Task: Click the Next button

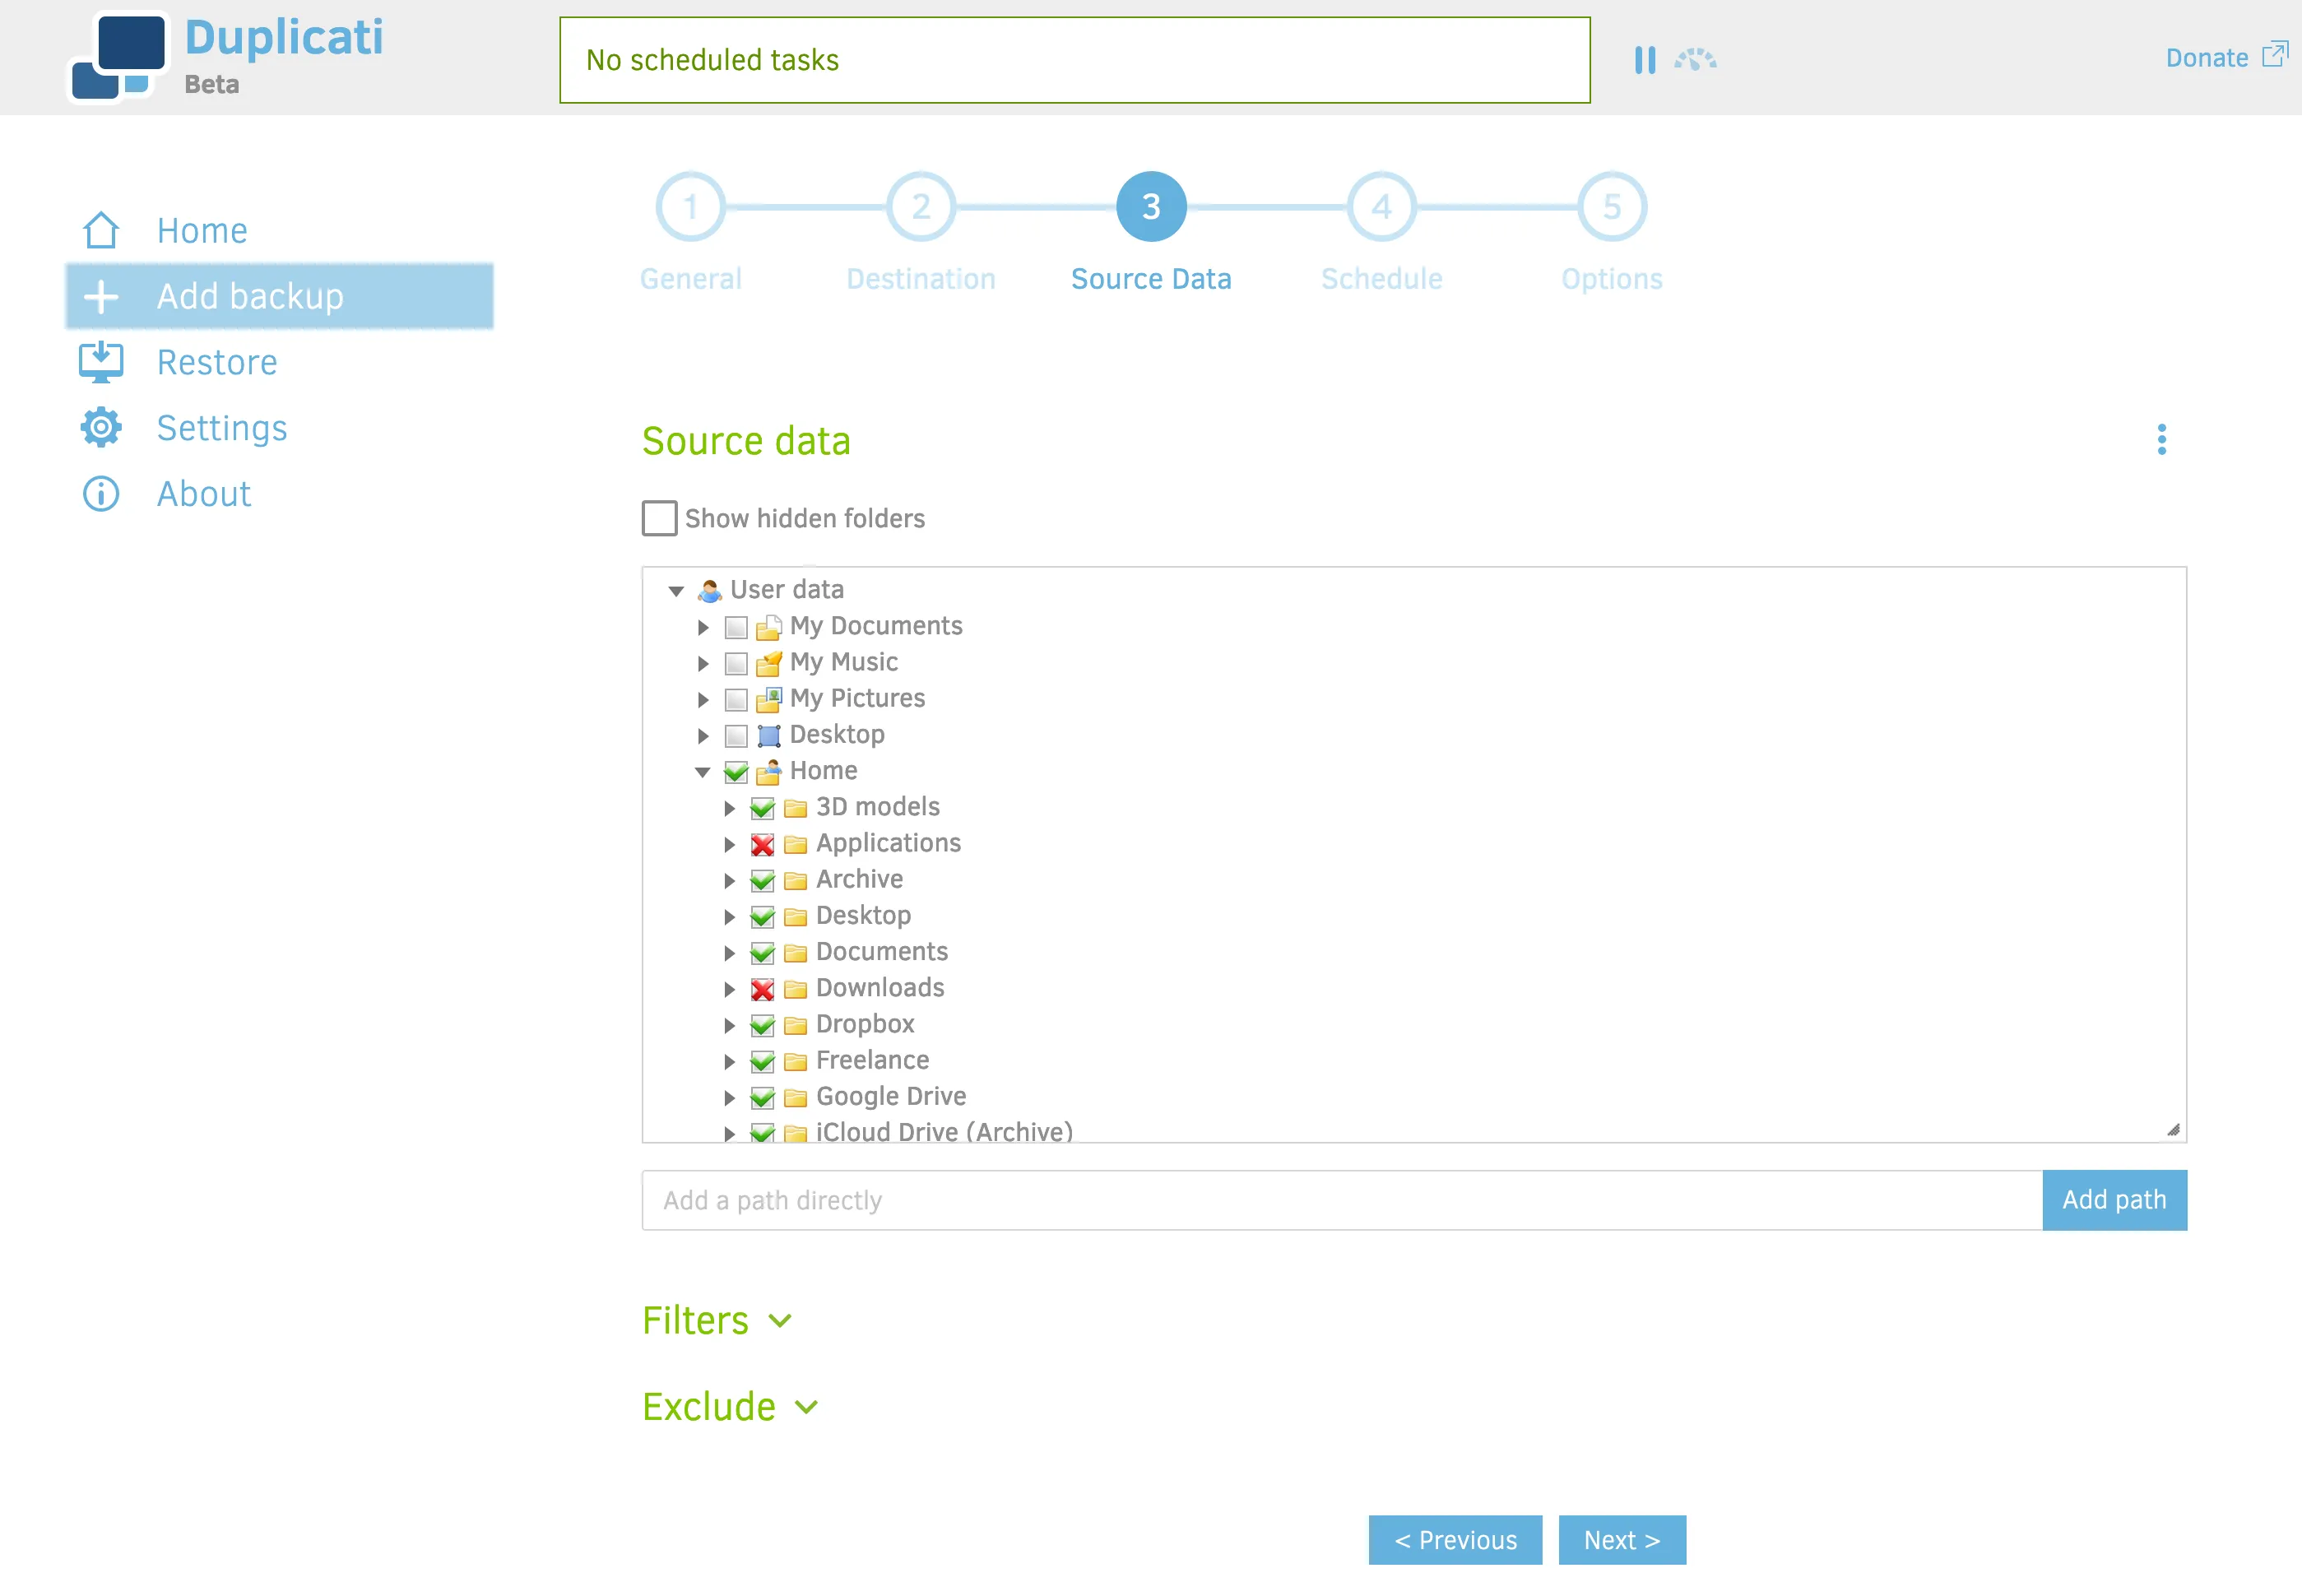Action: point(1621,1540)
